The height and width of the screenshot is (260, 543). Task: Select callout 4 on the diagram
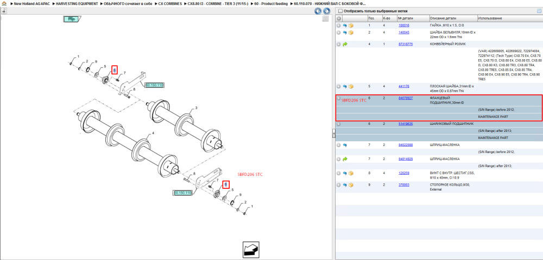coord(153,132)
